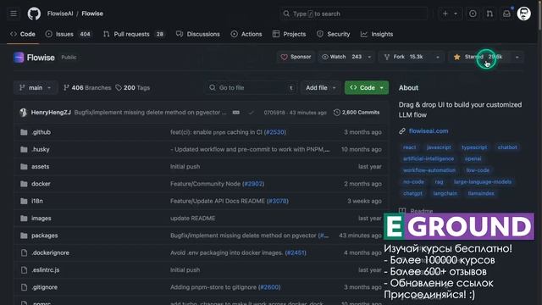The width and height of the screenshot is (542, 305).
Task: Switch to the Actions tab
Action: [246, 34]
